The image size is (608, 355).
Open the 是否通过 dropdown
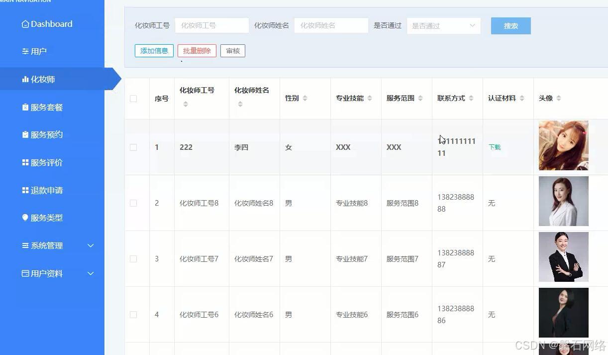tap(442, 25)
